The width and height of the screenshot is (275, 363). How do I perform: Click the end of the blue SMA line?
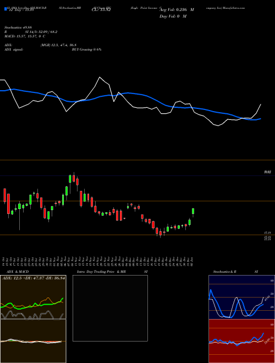261,119
